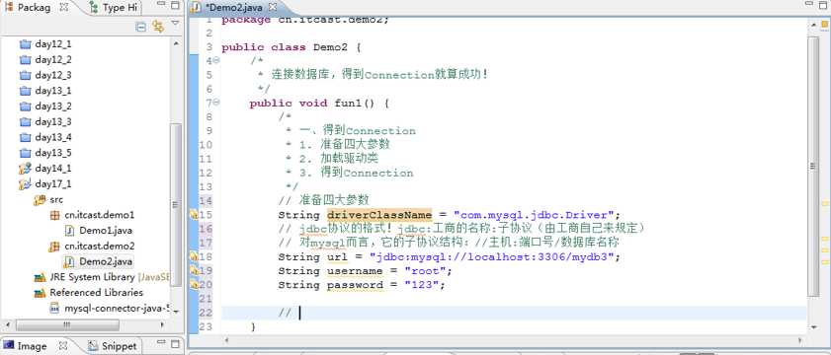
Task: Click the Collapse All icon in Package Explorer
Action: (x=141, y=27)
